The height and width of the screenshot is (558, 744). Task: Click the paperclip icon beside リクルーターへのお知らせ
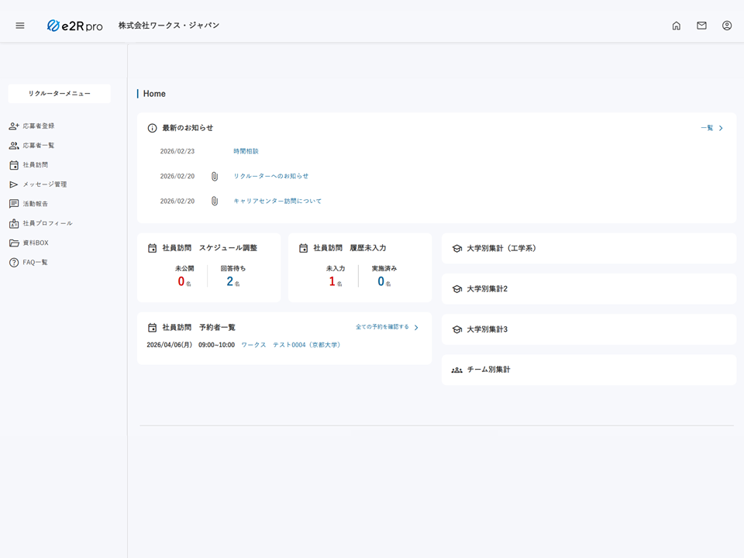[215, 176]
